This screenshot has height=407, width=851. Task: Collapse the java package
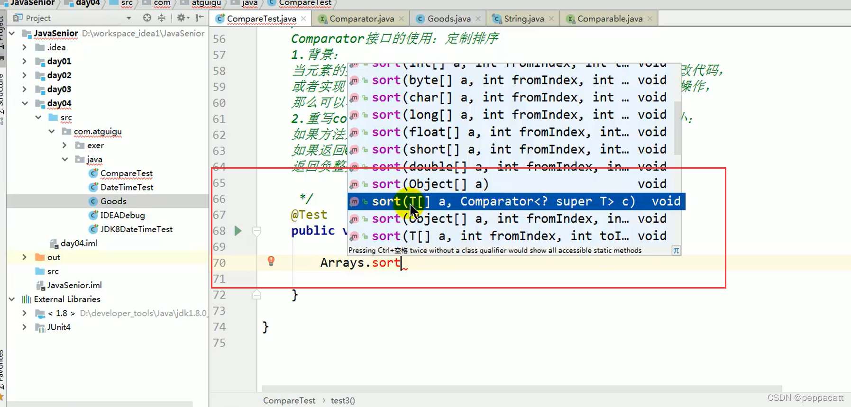coord(65,159)
